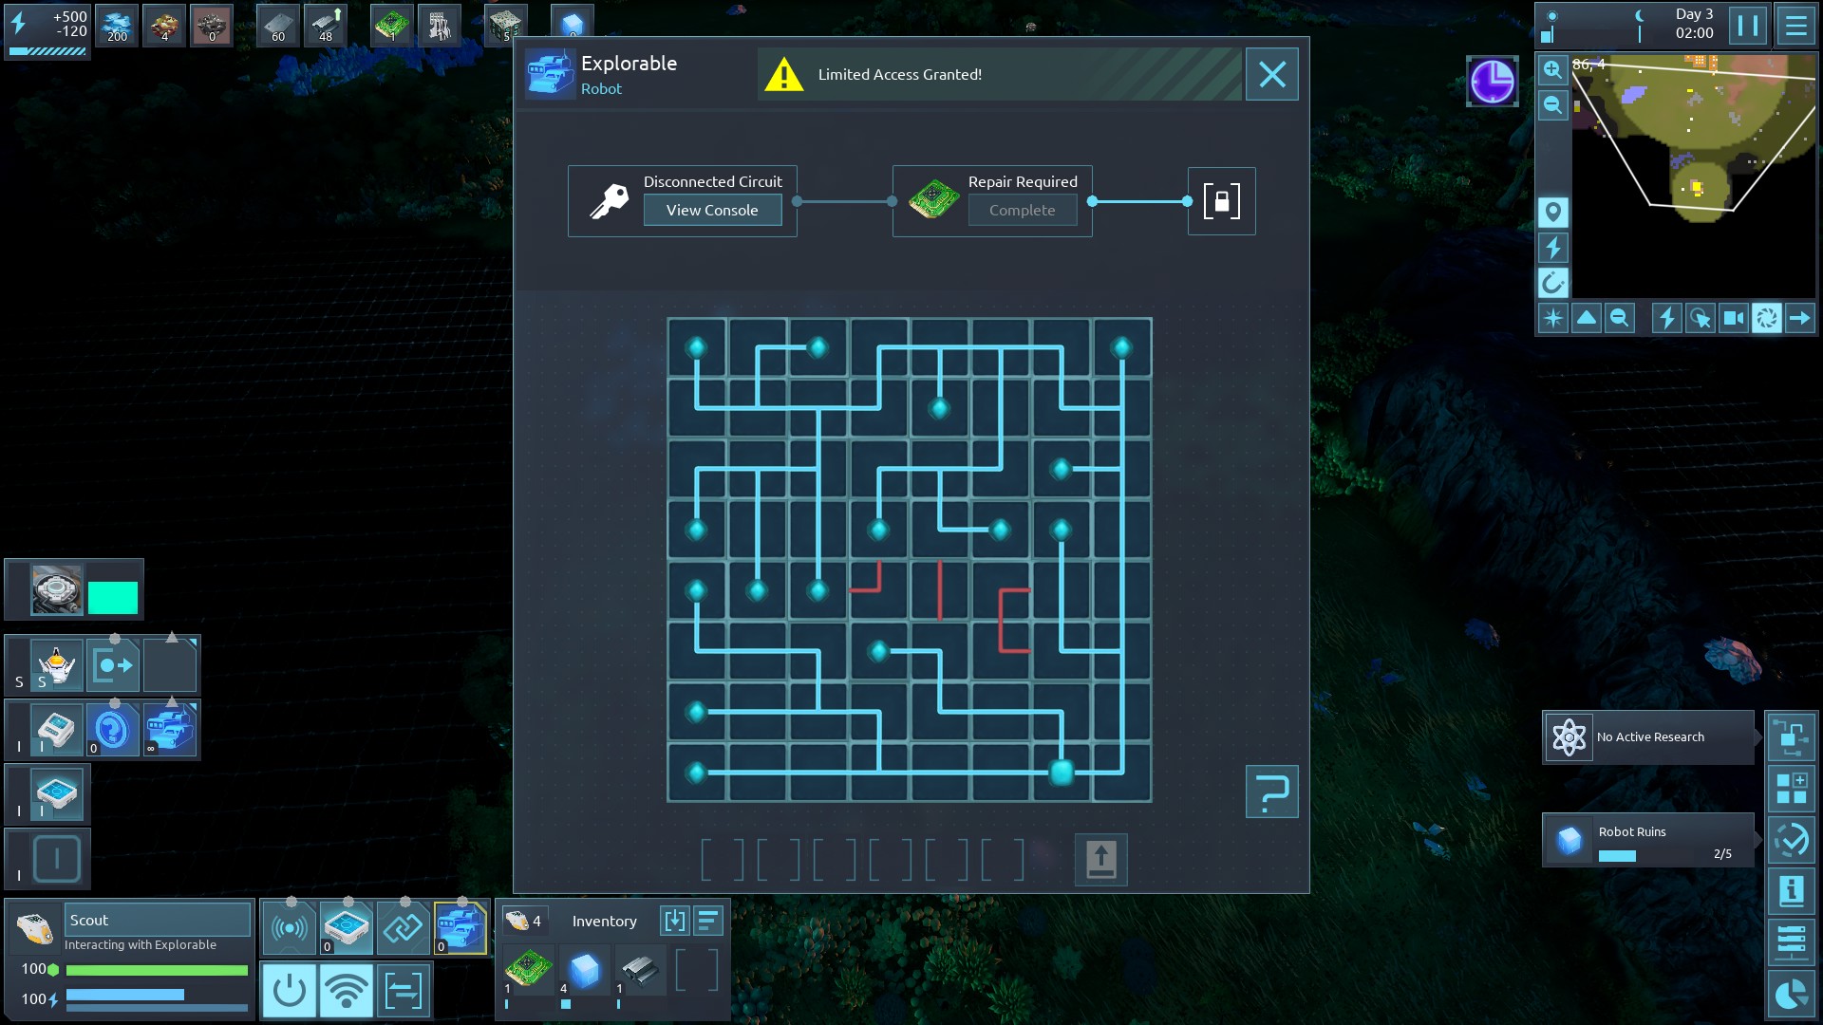The width and height of the screenshot is (1823, 1025).
Task: Pause the game with pause button
Action: click(1747, 26)
